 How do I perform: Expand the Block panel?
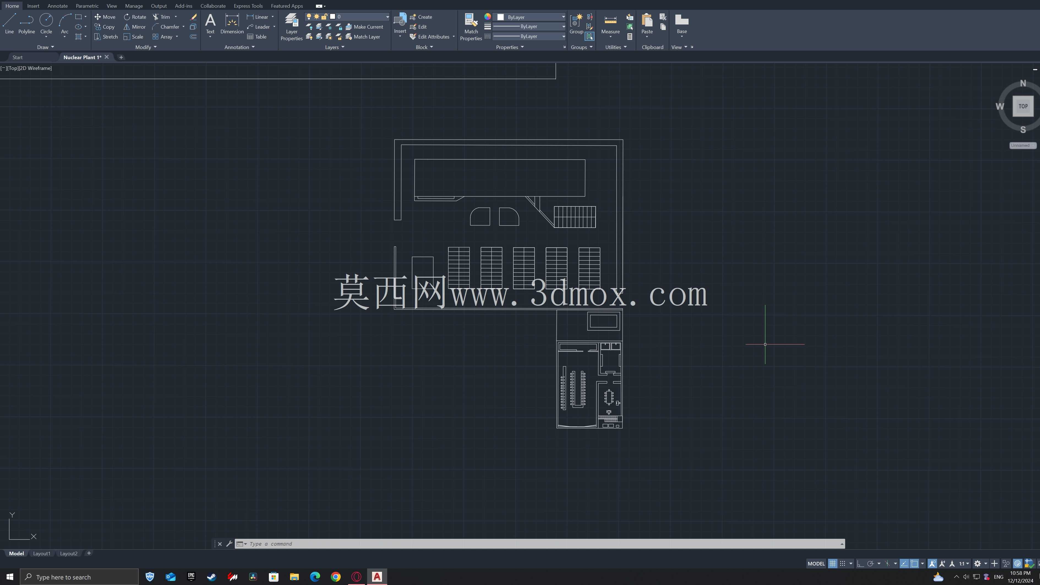(x=424, y=47)
